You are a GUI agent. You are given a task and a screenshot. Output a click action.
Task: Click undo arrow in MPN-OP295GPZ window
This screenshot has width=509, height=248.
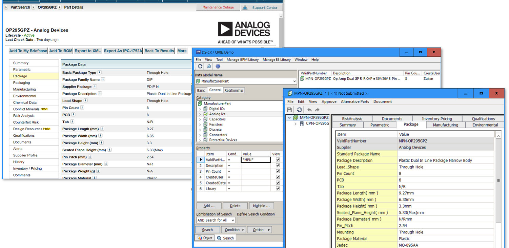(x=309, y=110)
